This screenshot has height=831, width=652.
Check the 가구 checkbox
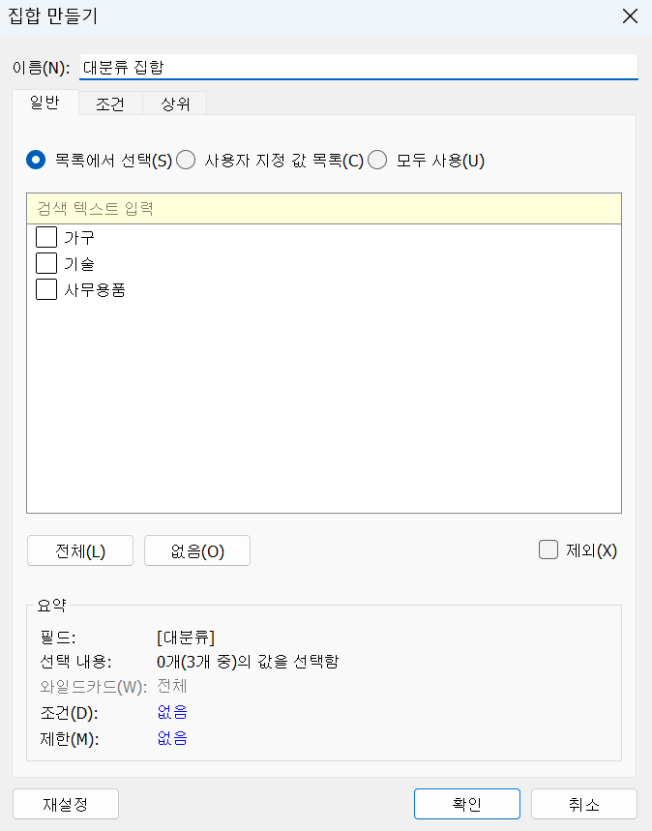point(46,237)
